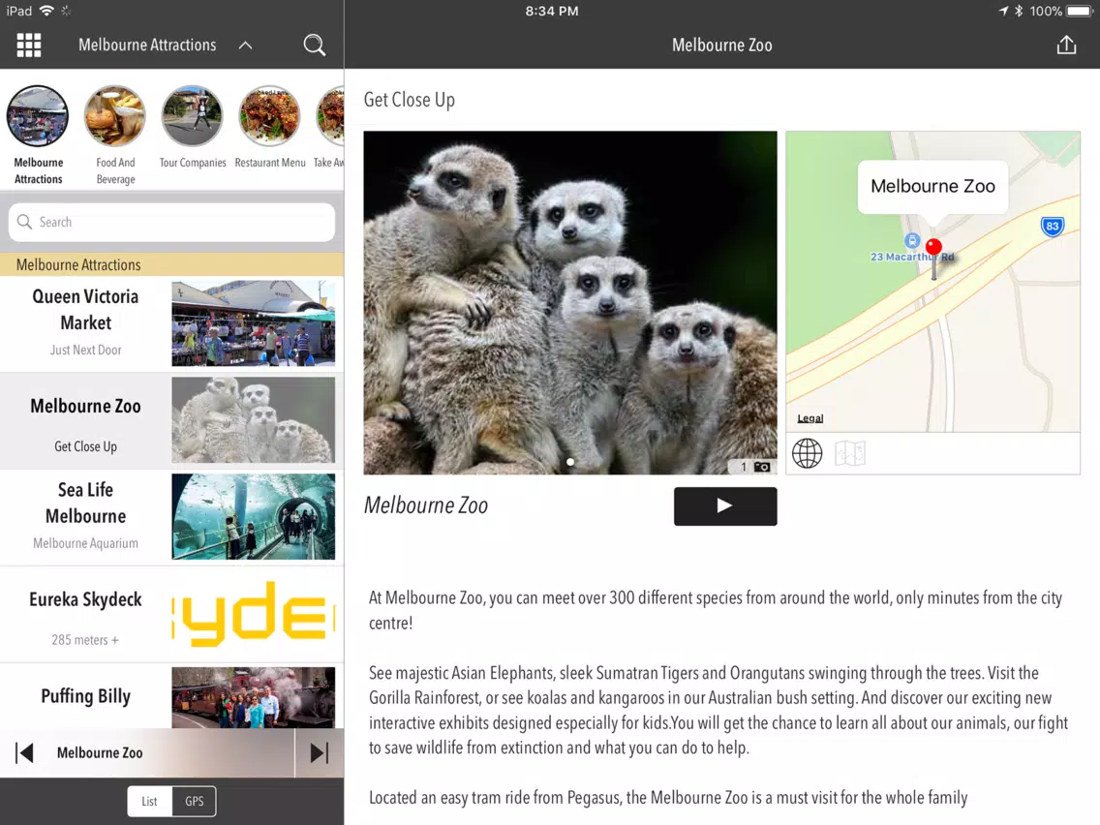Share Melbourne Zoo via share icon

point(1066,45)
